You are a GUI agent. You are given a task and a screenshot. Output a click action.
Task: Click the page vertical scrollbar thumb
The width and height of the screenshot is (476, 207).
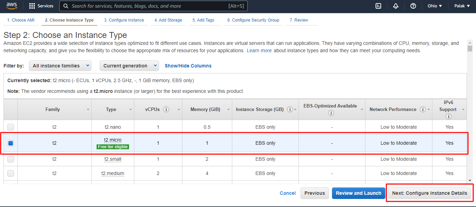tap(470, 48)
